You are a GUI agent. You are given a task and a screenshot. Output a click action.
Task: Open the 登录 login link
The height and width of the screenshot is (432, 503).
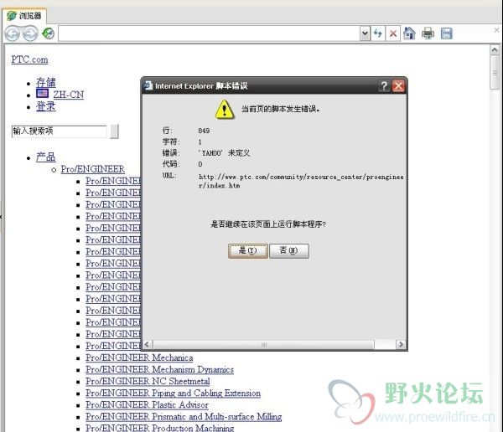coord(46,106)
